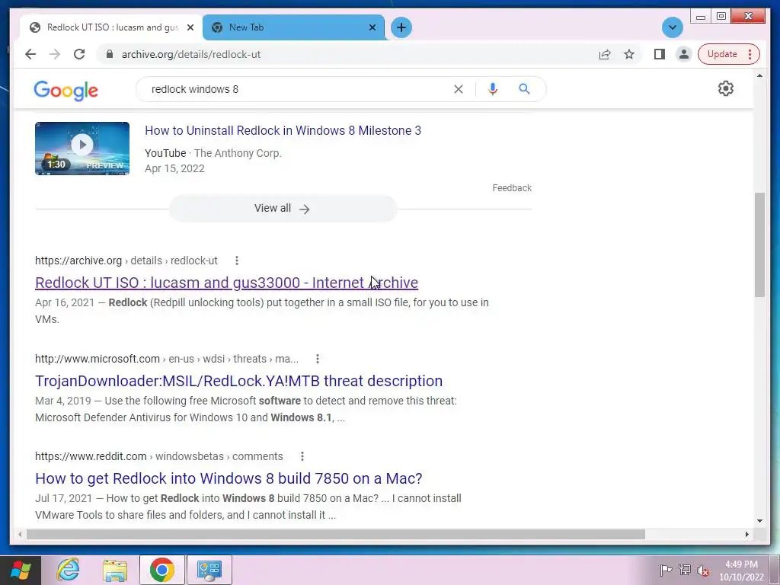780x585 pixels.
Task: Open options menu for microsoft.com result
Action: [318, 359]
